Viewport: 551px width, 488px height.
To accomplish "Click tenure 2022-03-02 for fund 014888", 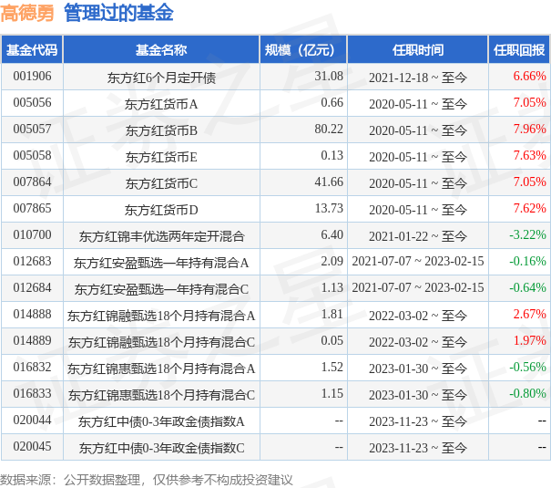I will click(x=418, y=316).
